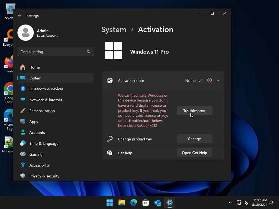Click the Privacy & security shield icon
Viewport: 279px width, 209px height.
coord(23,176)
